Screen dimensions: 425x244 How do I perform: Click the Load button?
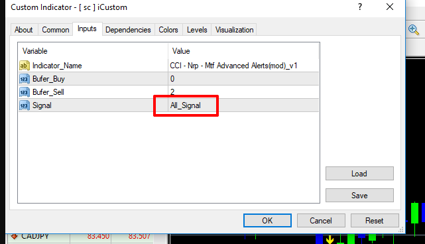click(x=359, y=174)
